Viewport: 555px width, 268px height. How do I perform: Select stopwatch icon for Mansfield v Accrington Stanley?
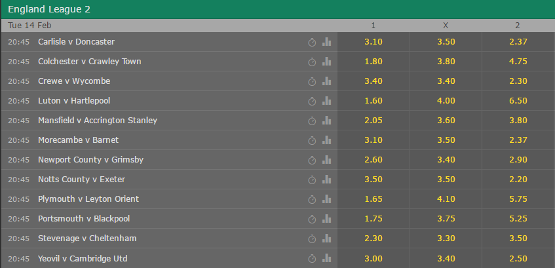point(312,121)
